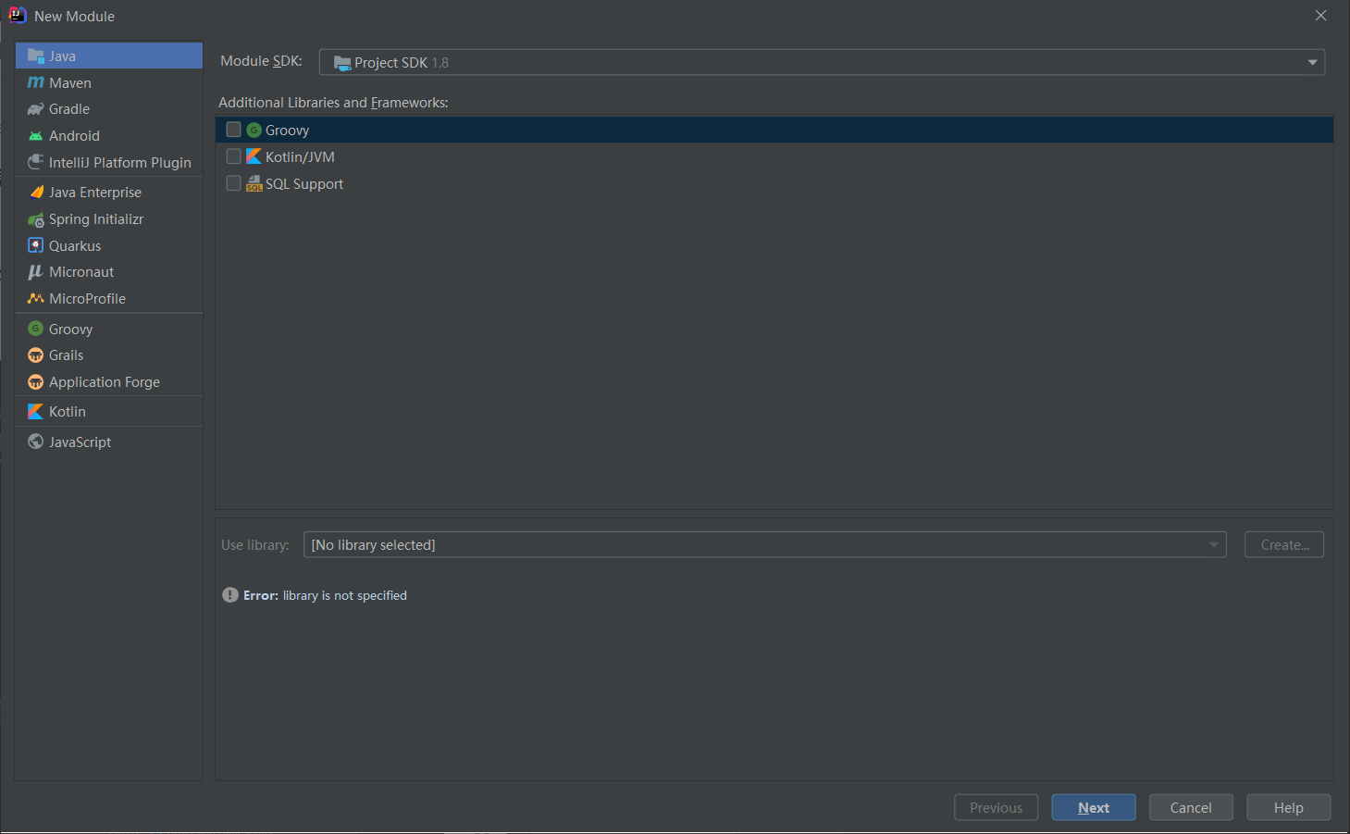
Task: Choose the Quarkus icon
Action: point(36,245)
